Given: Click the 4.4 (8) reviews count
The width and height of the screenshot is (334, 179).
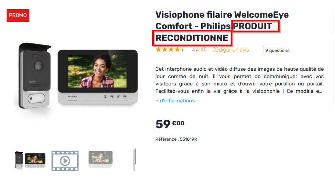Looking at the screenshot, I should [199, 50].
